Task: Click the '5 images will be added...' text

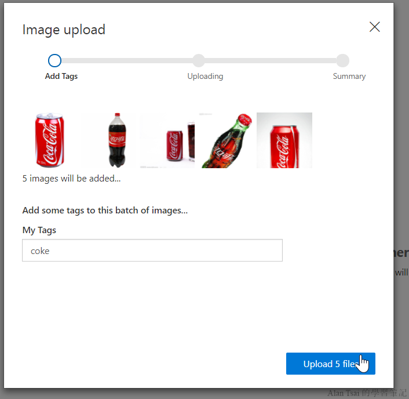Action: pos(71,179)
